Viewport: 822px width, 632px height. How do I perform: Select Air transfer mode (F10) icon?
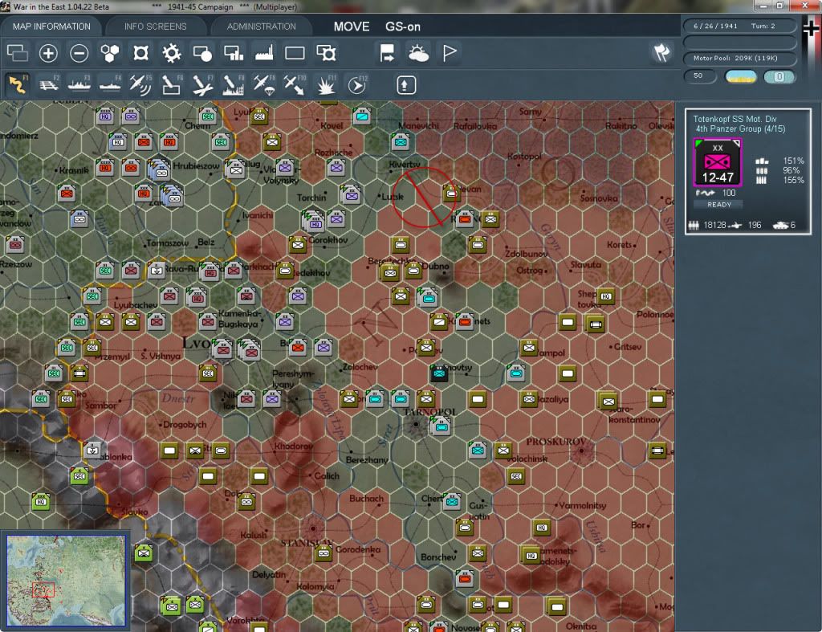(x=295, y=85)
